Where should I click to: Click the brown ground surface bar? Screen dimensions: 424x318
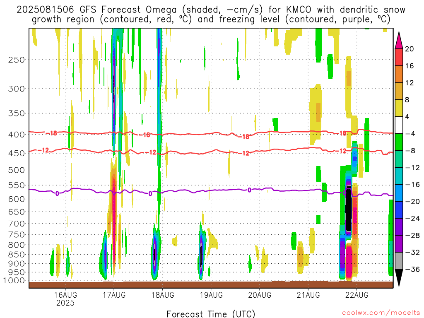211,284
